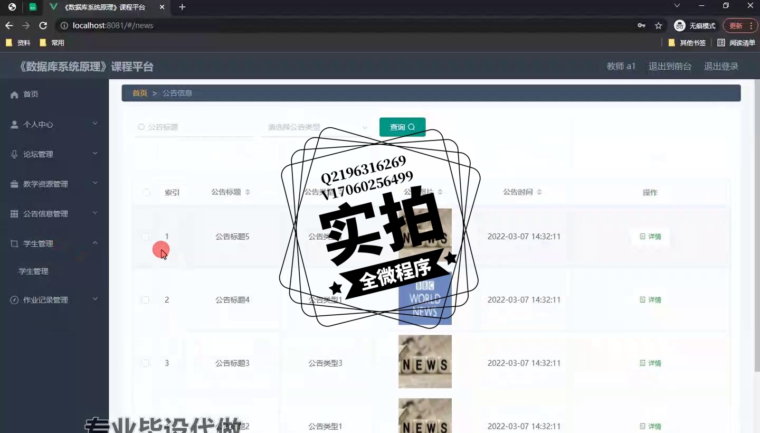This screenshot has width=760, height=433.
Task: Click the crop icon for 学生管理
Action: click(14, 243)
